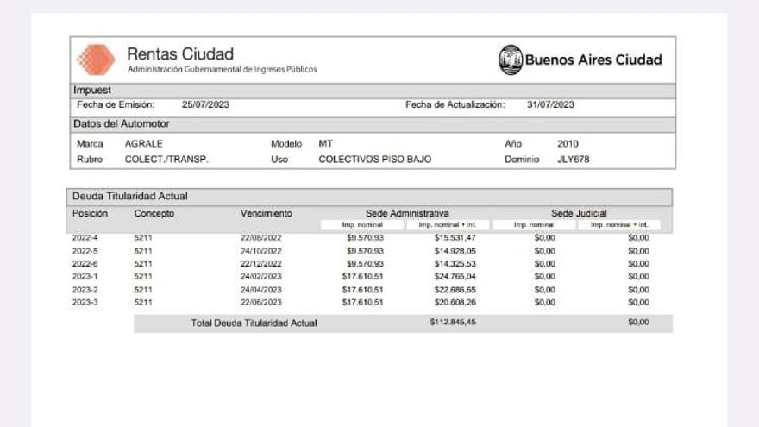Click the Posición column header
The width and height of the screenshot is (759, 427).
click(x=90, y=213)
